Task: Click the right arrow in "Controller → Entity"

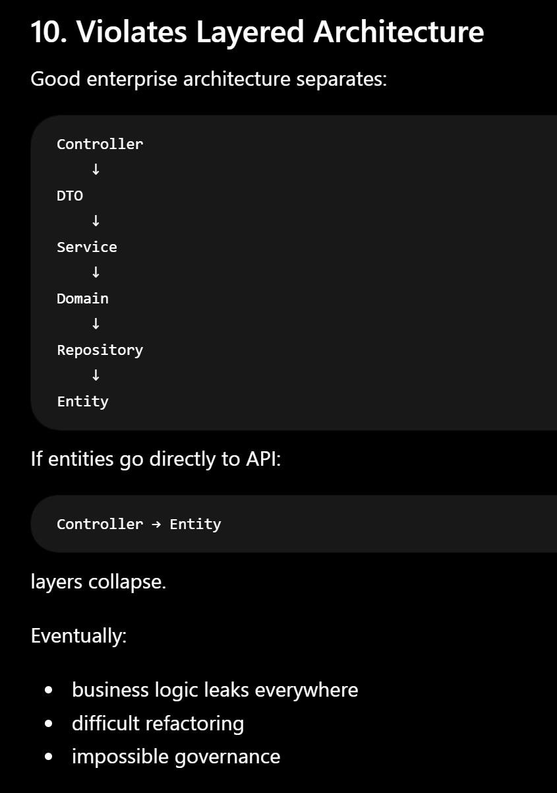Action: click(x=156, y=524)
